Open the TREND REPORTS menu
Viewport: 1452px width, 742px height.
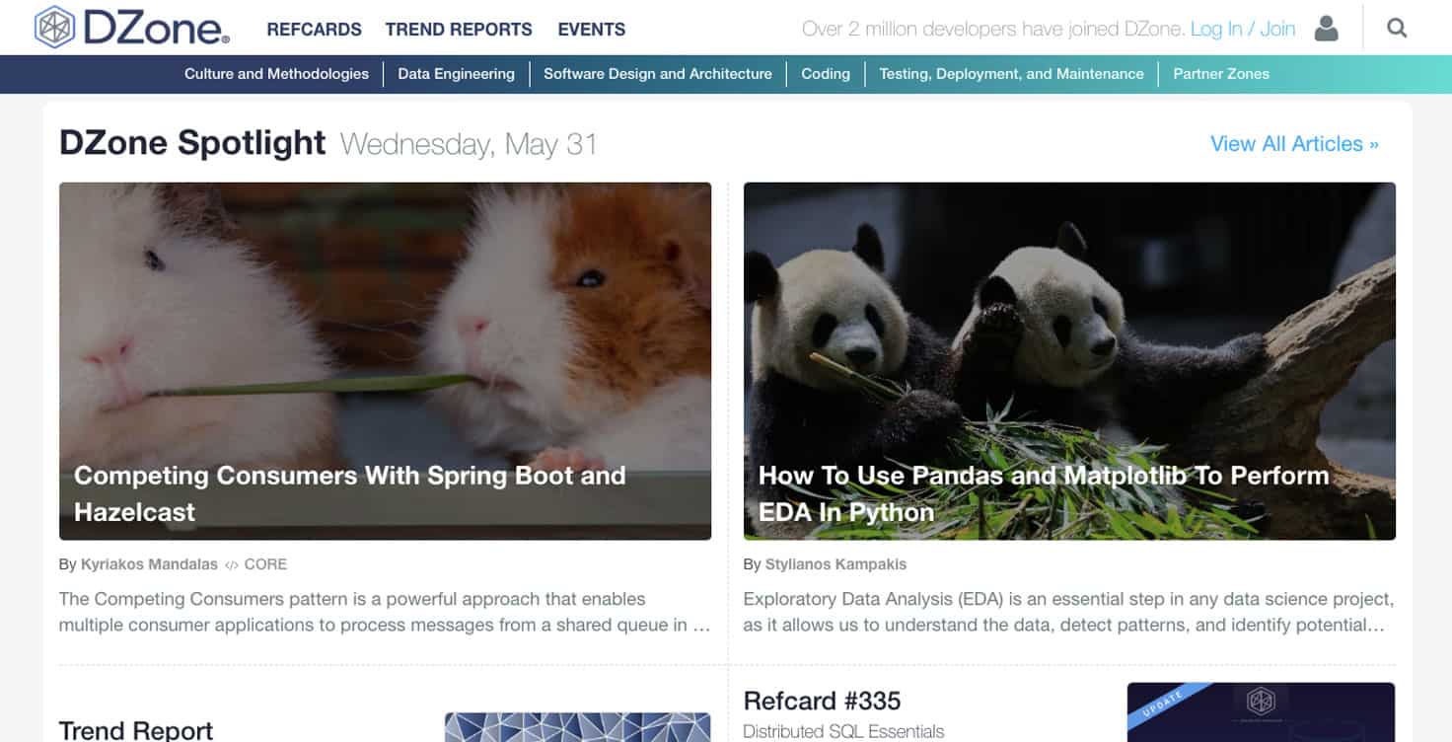point(459,30)
